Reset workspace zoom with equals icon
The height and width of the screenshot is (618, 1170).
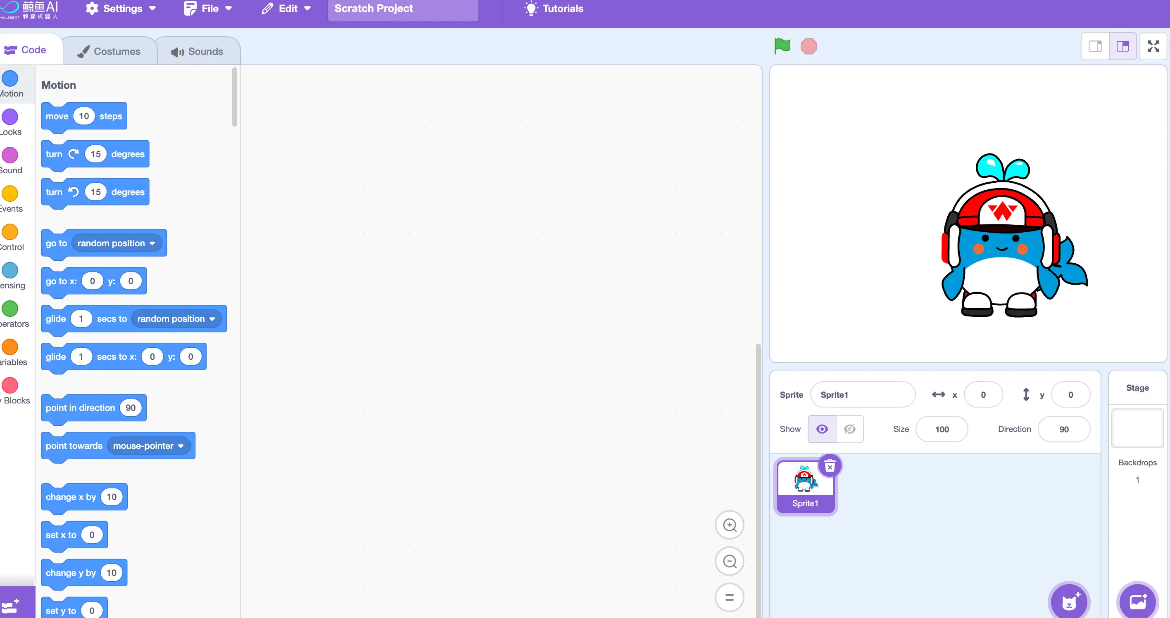coord(730,598)
